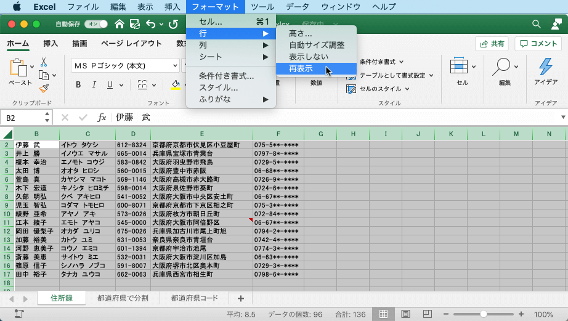This screenshot has height=321, width=568.
Task: Click the Name Box showing B2
Action: pos(22,118)
